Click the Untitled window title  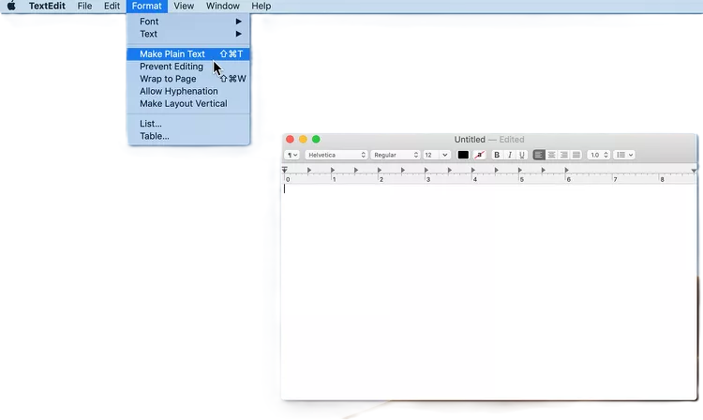tap(470, 140)
